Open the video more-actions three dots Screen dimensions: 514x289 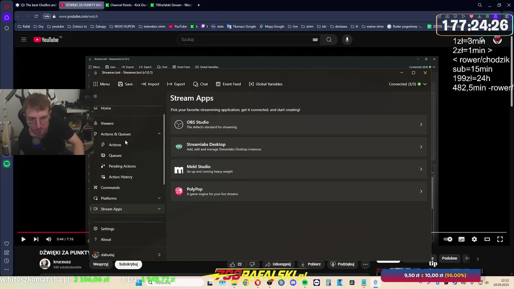(365, 264)
